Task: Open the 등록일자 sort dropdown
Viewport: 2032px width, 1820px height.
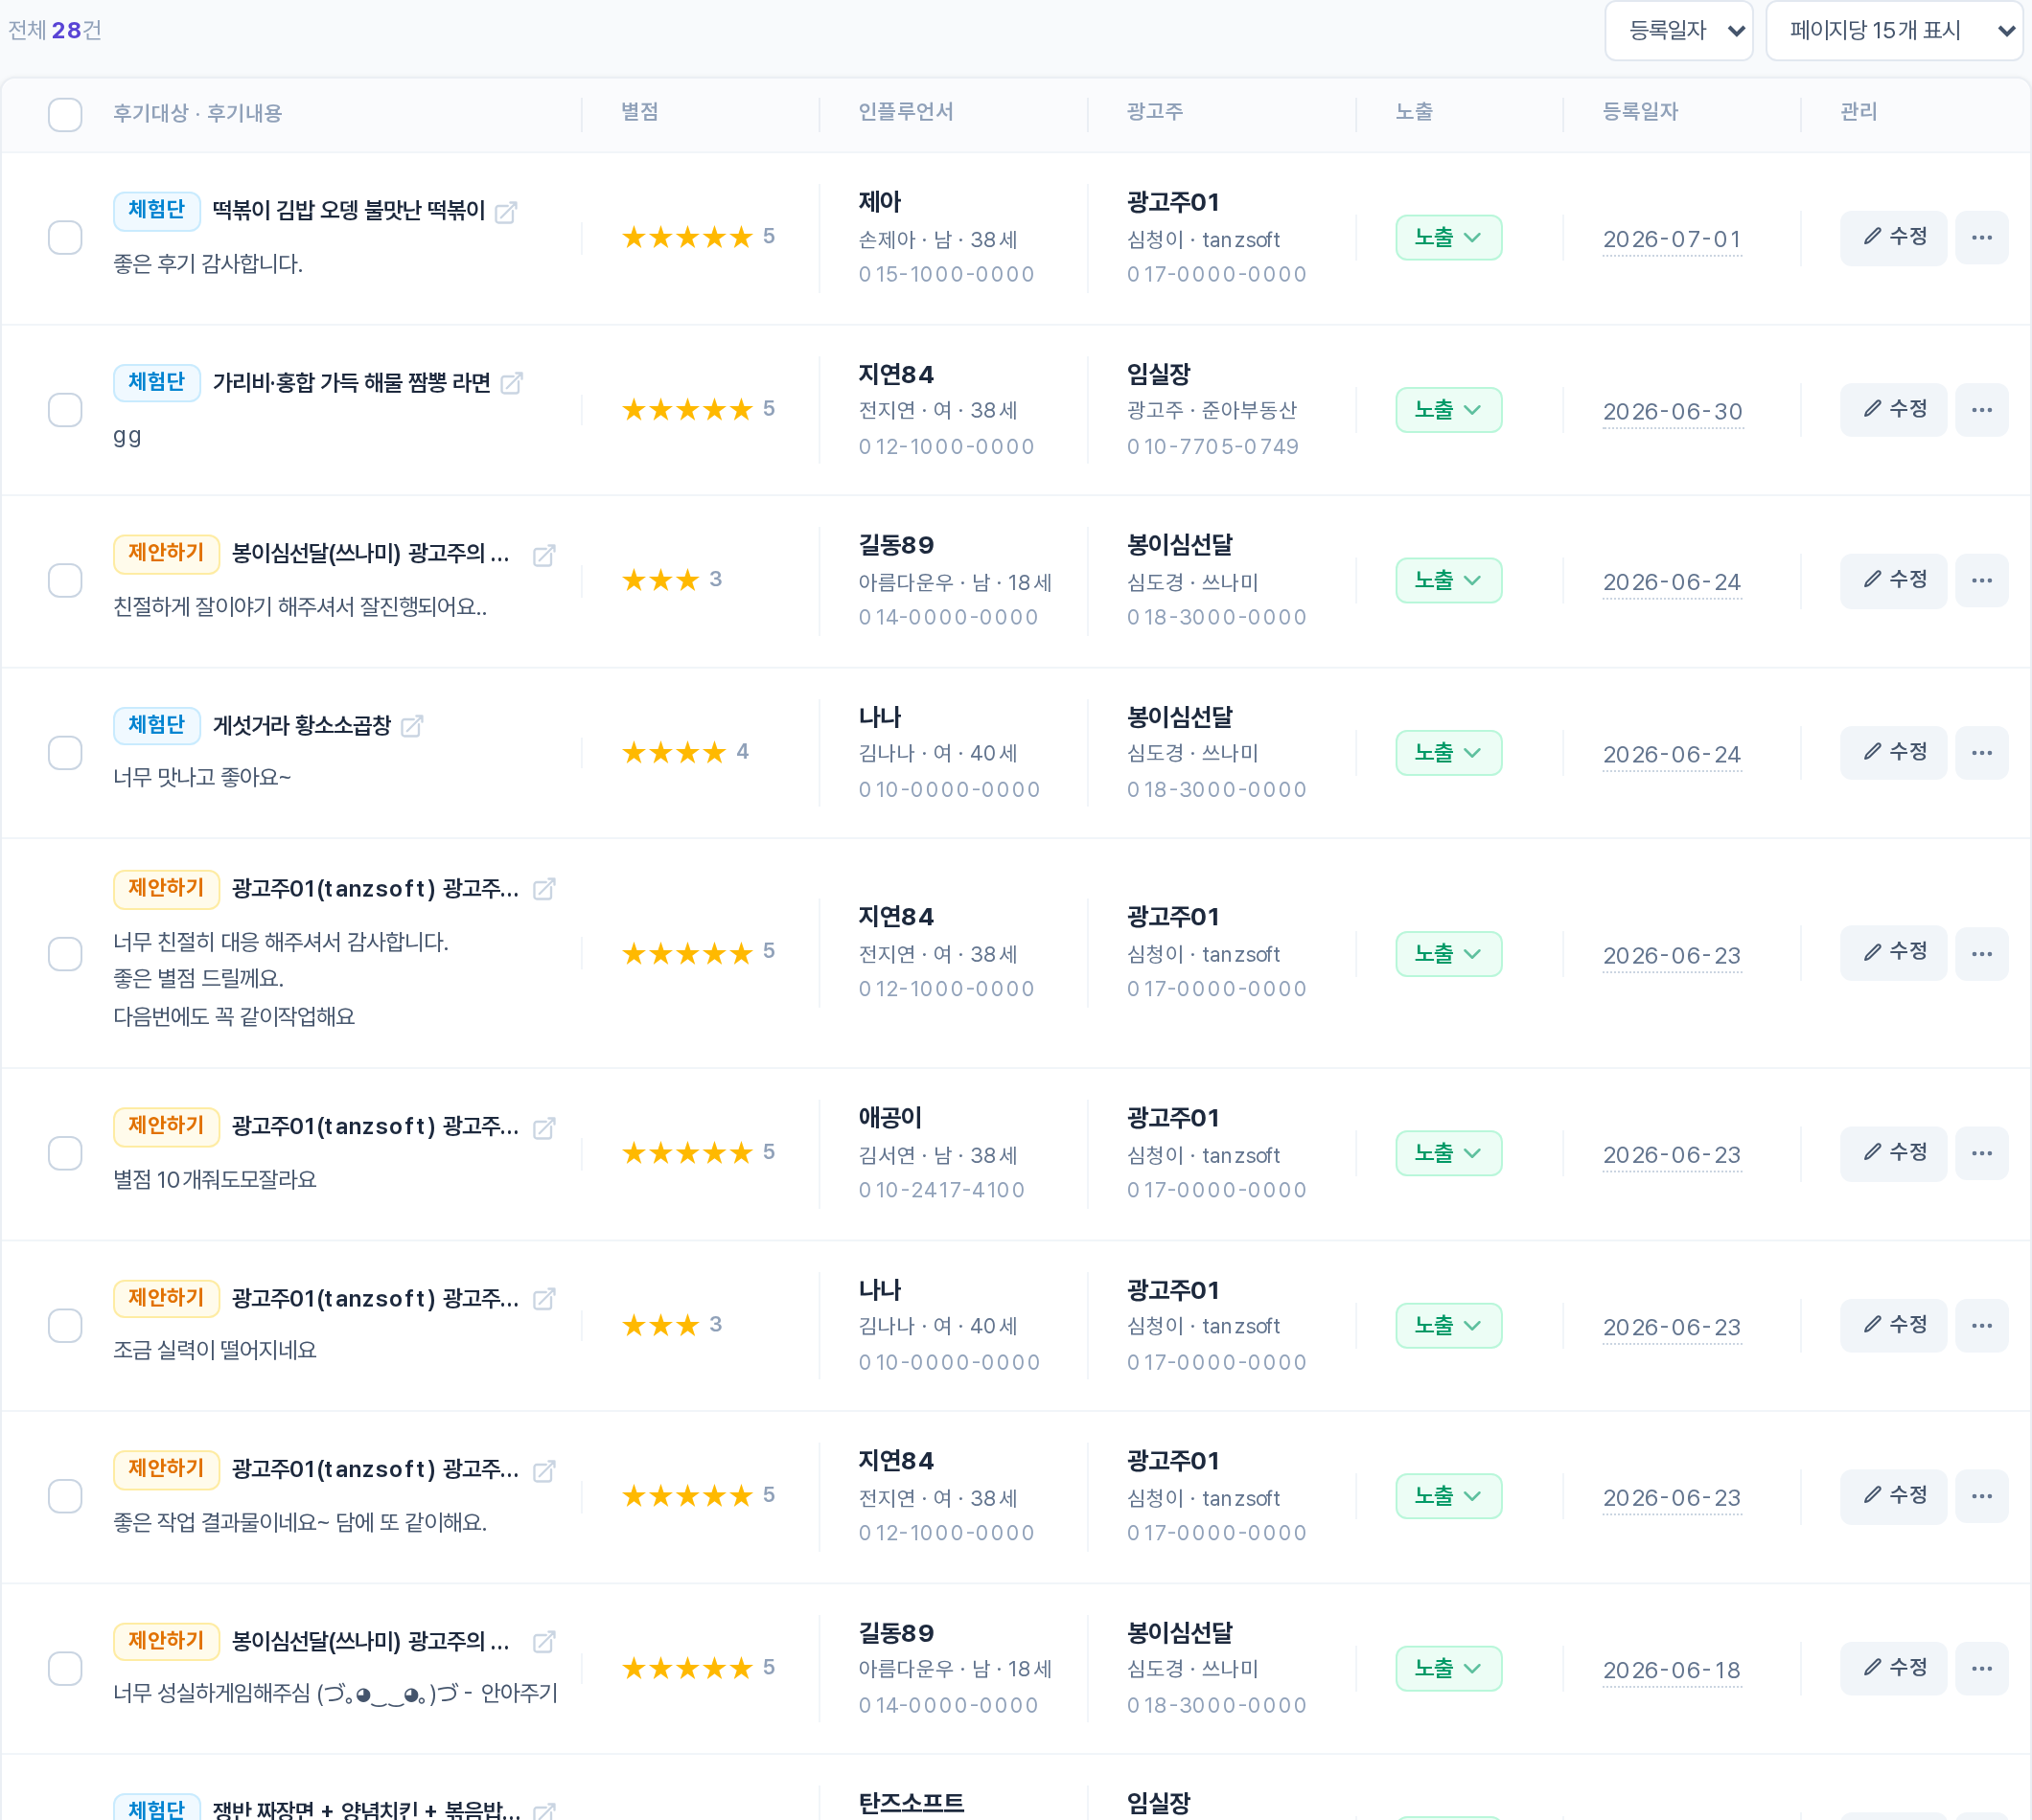Action: [1677, 31]
